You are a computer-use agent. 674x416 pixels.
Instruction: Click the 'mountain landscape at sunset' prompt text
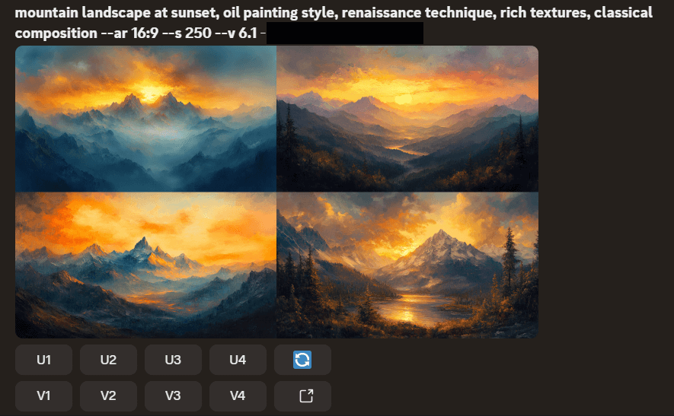pos(116,13)
